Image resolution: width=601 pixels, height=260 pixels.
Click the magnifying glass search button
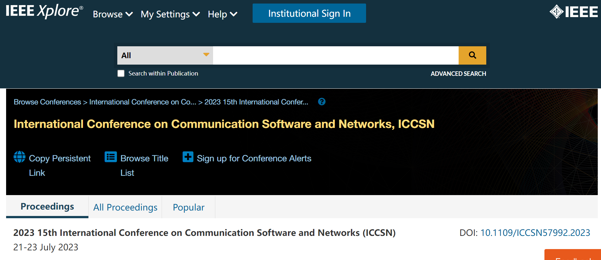pyautogui.click(x=472, y=55)
